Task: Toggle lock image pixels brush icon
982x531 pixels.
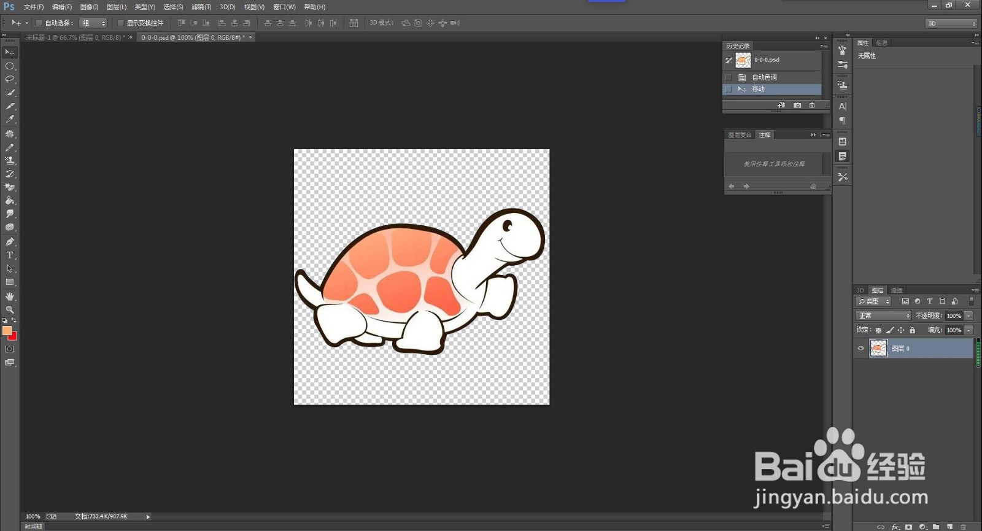Action: (890, 330)
